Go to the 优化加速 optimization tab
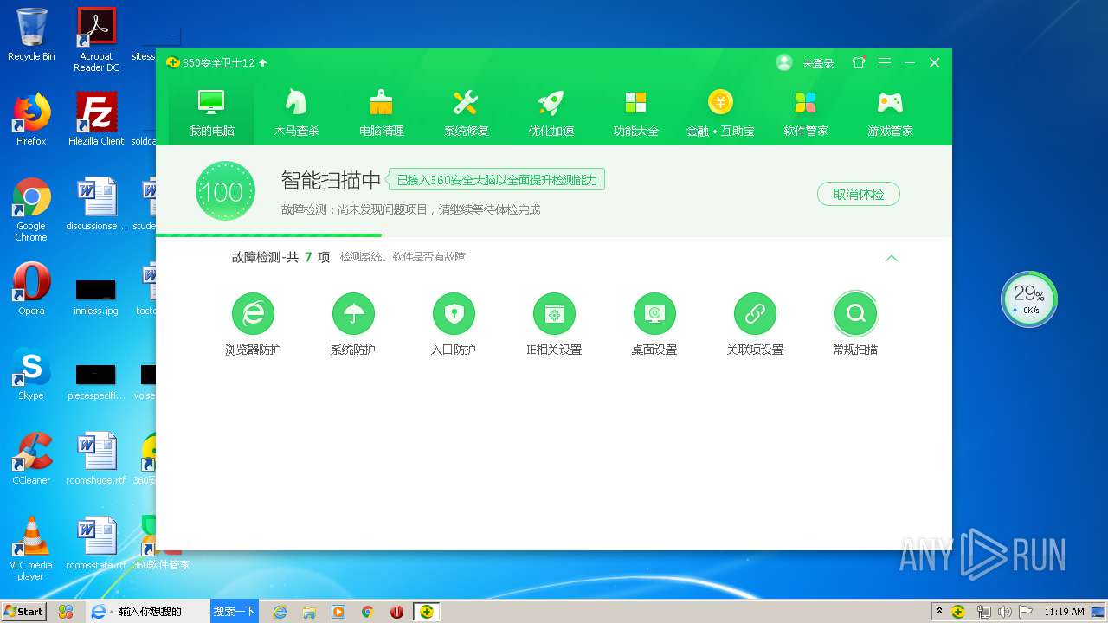 (551, 113)
